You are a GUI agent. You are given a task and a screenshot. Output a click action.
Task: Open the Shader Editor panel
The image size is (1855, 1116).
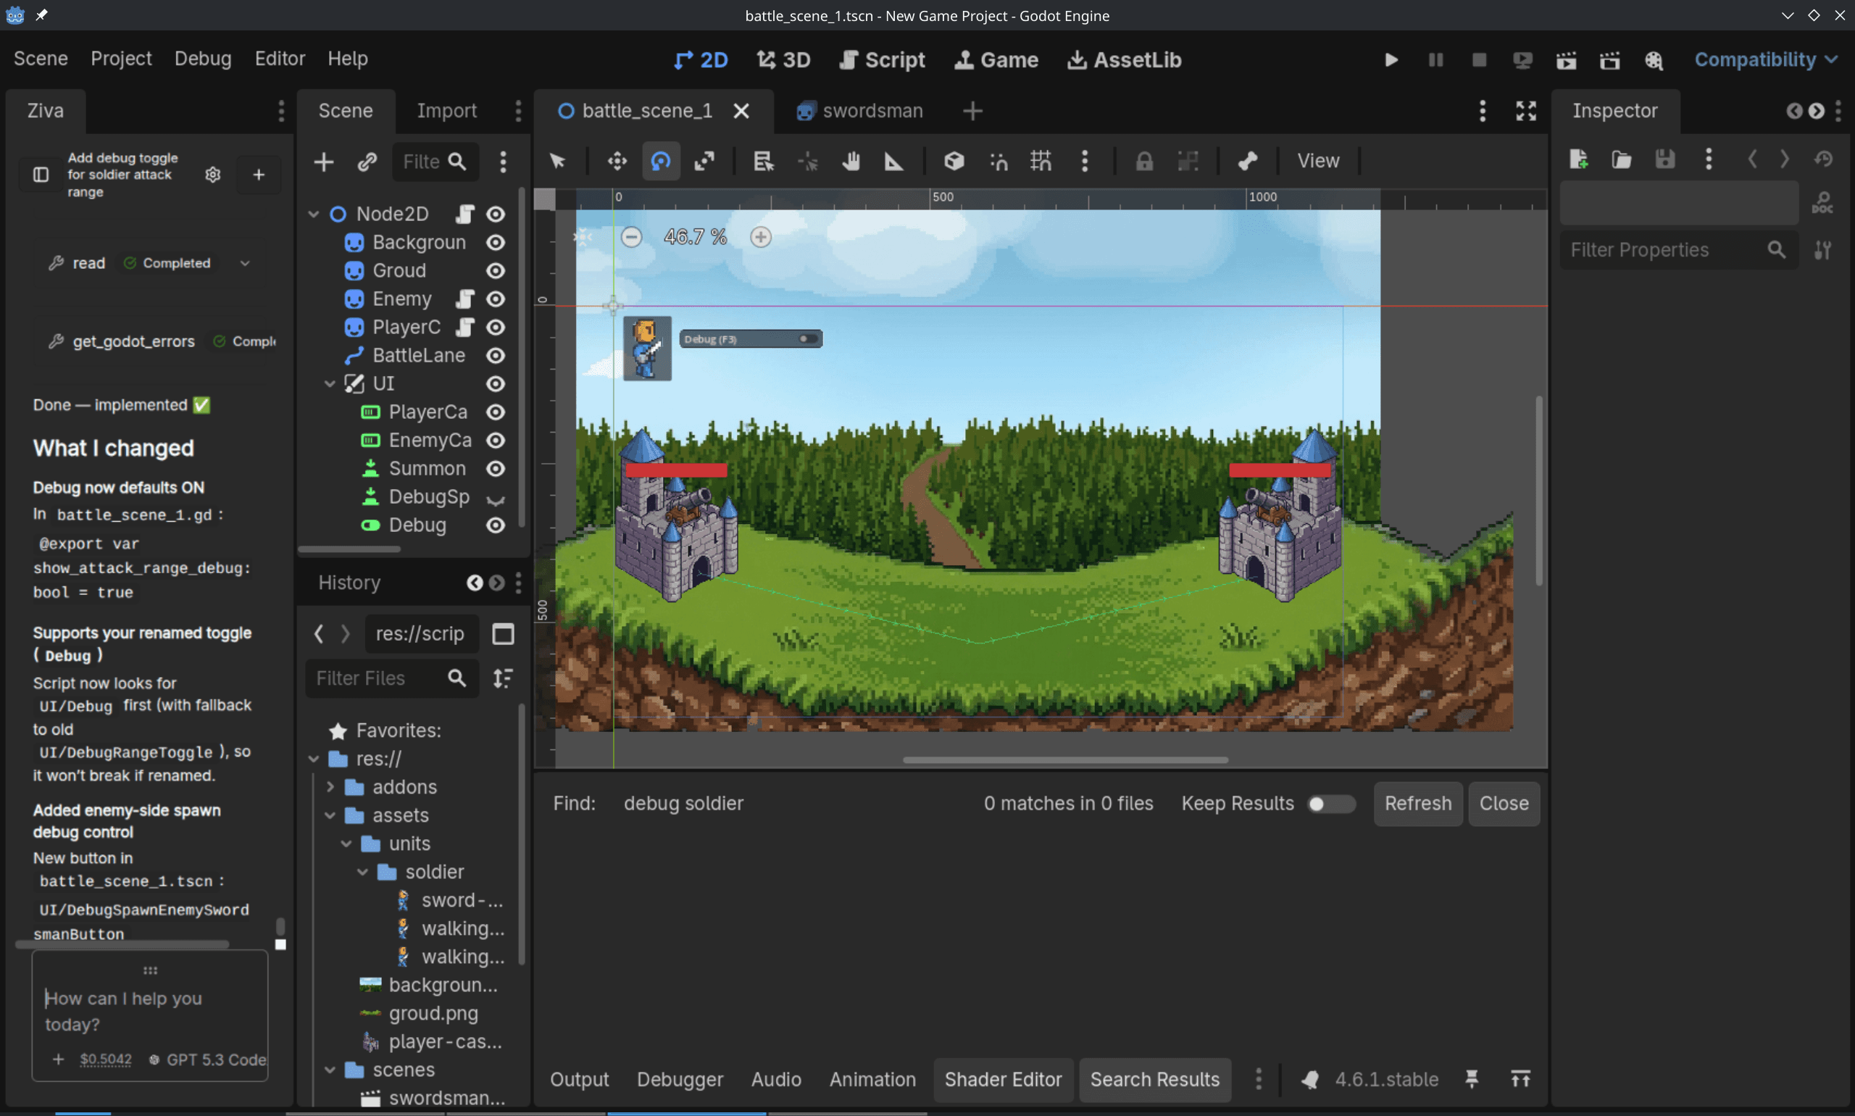pyautogui.click(x=1003, y=1080)
